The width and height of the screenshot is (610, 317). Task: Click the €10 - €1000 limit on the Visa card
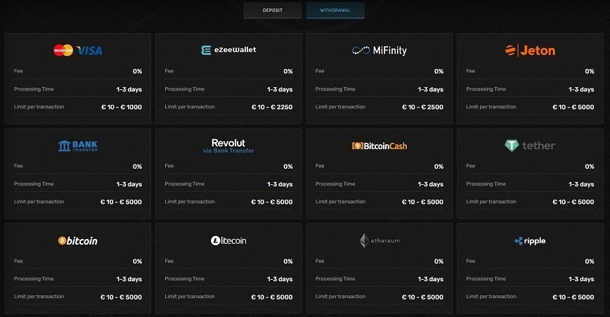pyautogui.click(x=122, y=107)
